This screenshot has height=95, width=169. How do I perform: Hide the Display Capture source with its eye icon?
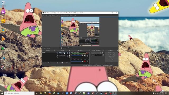(68, 53)
